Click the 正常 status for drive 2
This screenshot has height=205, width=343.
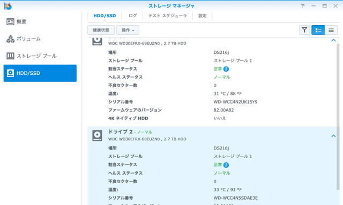coord(218,165)
